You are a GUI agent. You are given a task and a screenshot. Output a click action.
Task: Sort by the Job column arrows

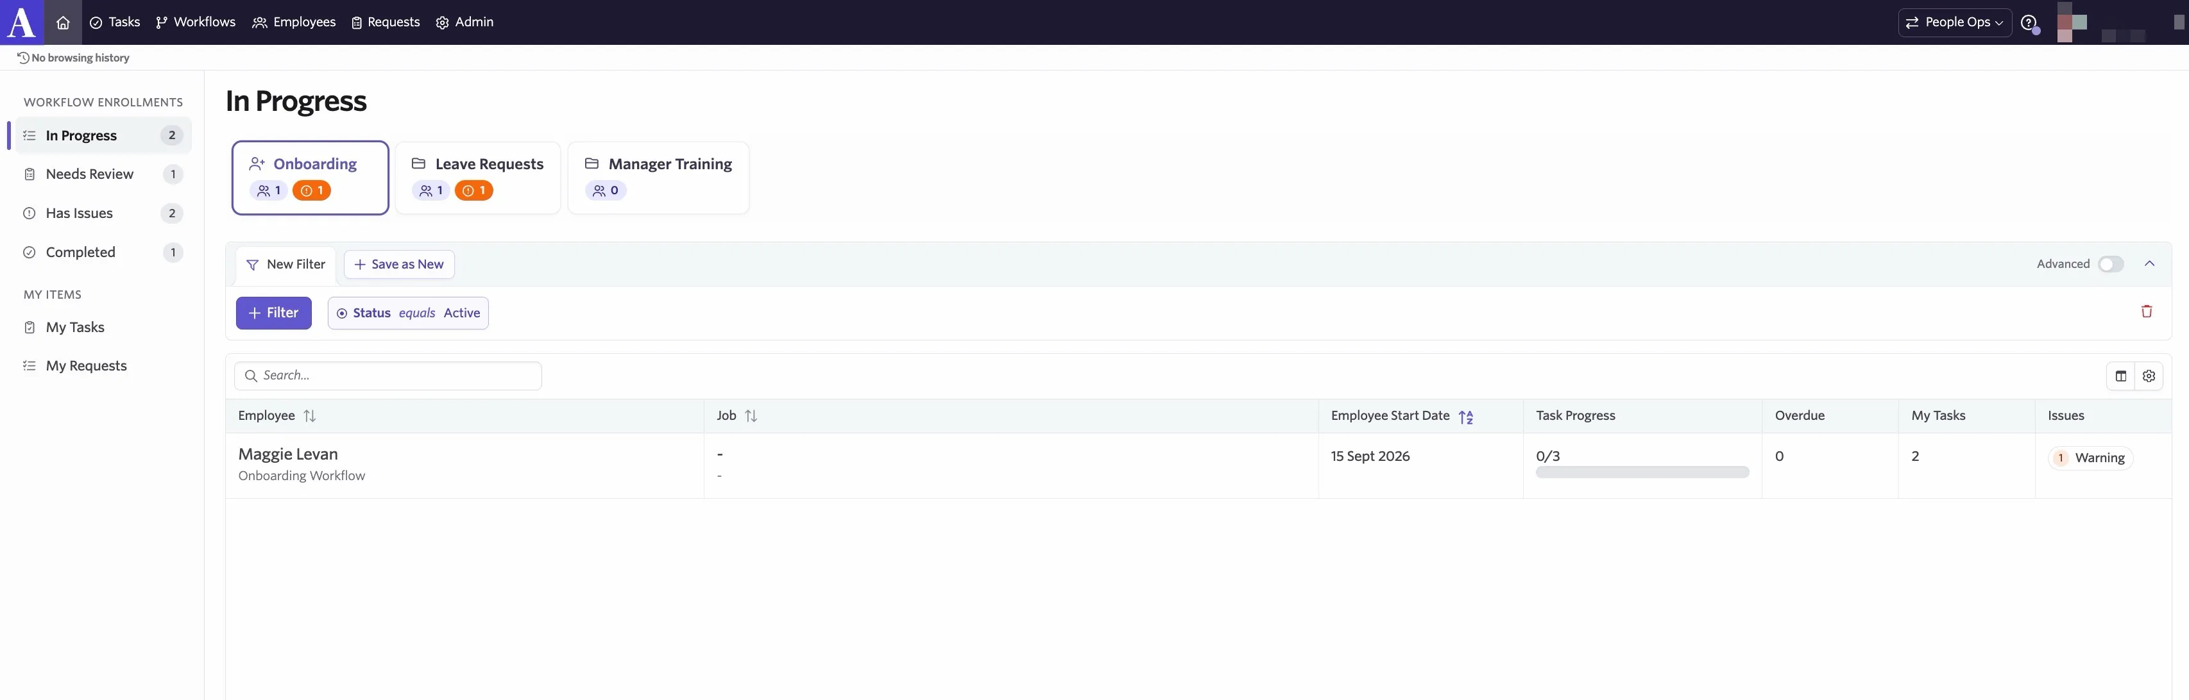point(751,416)
